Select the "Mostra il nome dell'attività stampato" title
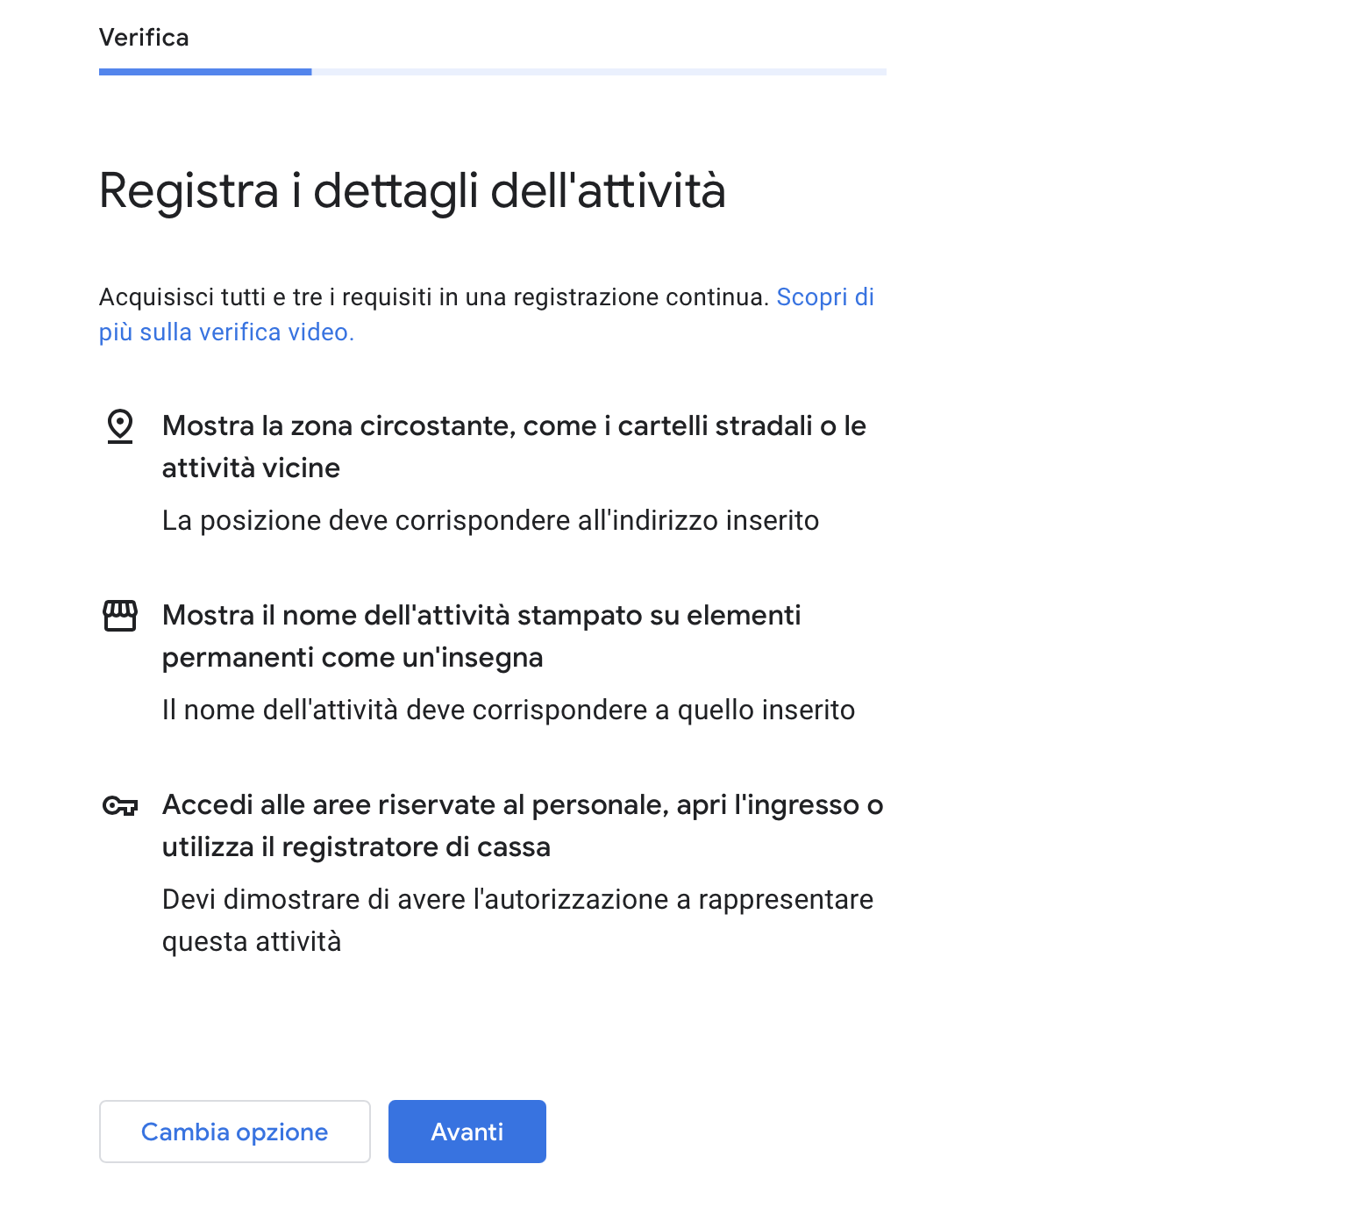The width and height of the screenshot is (1368, 1214). (481, 616)
